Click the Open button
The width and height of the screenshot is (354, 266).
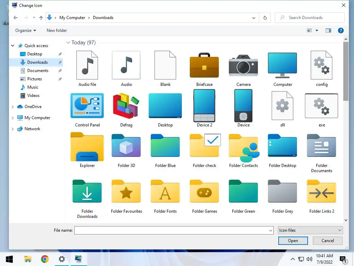293,241
